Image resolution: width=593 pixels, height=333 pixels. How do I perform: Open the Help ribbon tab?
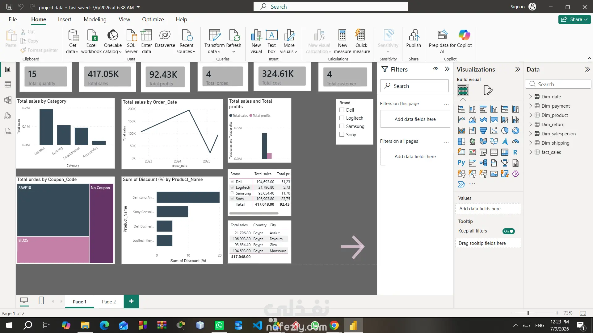[x=182, y=19]
